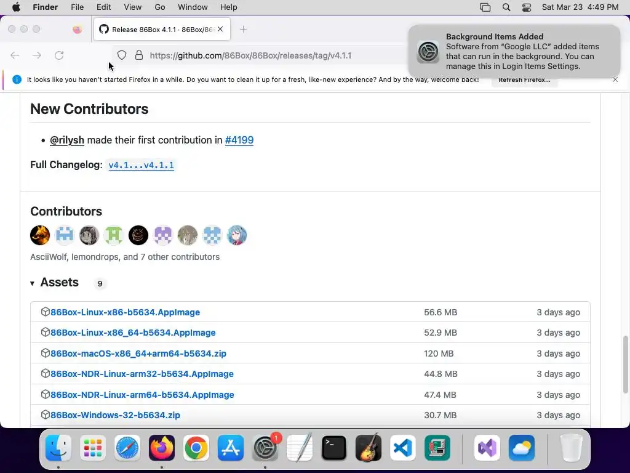Open the v4.1...v4.1.1 changelog link
Image resolution: width=630 pixels, height=473 pixels.
pyautogui.click(x=141, y=165)
